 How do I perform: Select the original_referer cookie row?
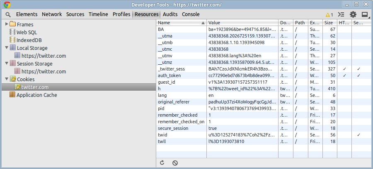click(x=264, y=102)
